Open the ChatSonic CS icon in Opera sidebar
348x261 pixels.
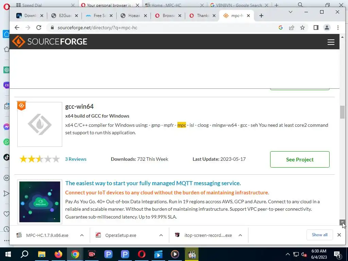tap(6, 85)
